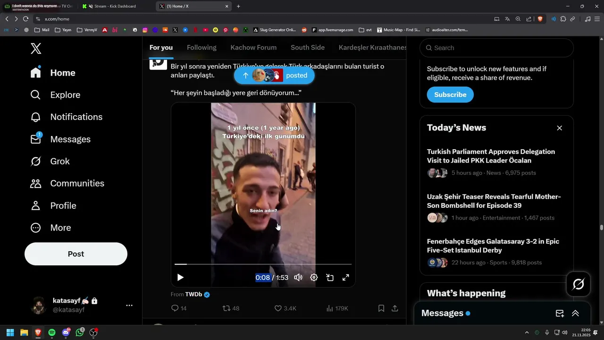Open Grok from the sidebar
Viewport: 604px width, 340px height.
(x=50, y=161)
